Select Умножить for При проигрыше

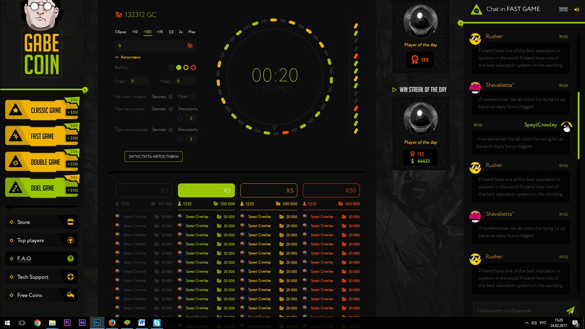(180, 139)
